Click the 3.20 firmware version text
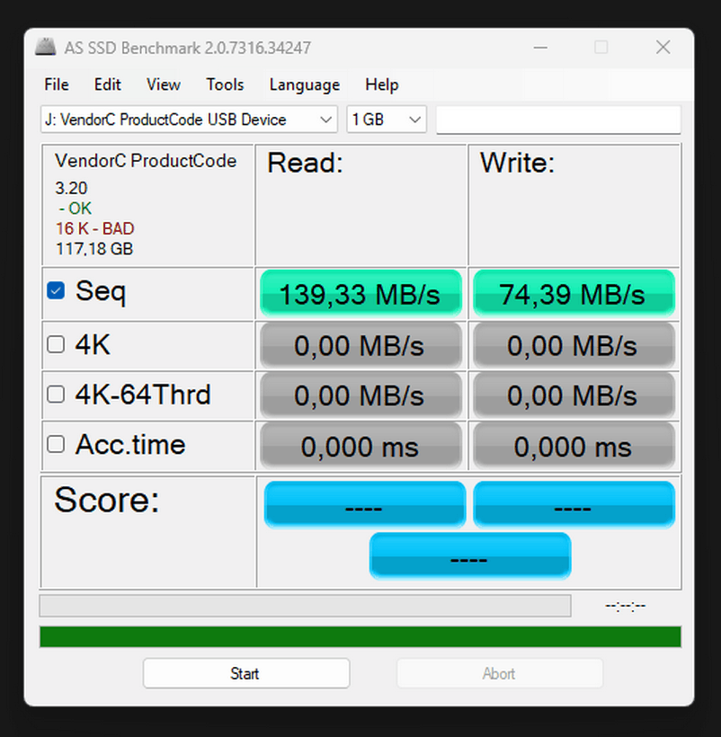This screenshot has height=737, width=721. 71,188
